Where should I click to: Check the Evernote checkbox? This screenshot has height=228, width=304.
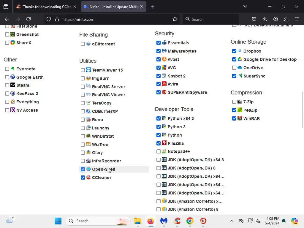point(7,69)
